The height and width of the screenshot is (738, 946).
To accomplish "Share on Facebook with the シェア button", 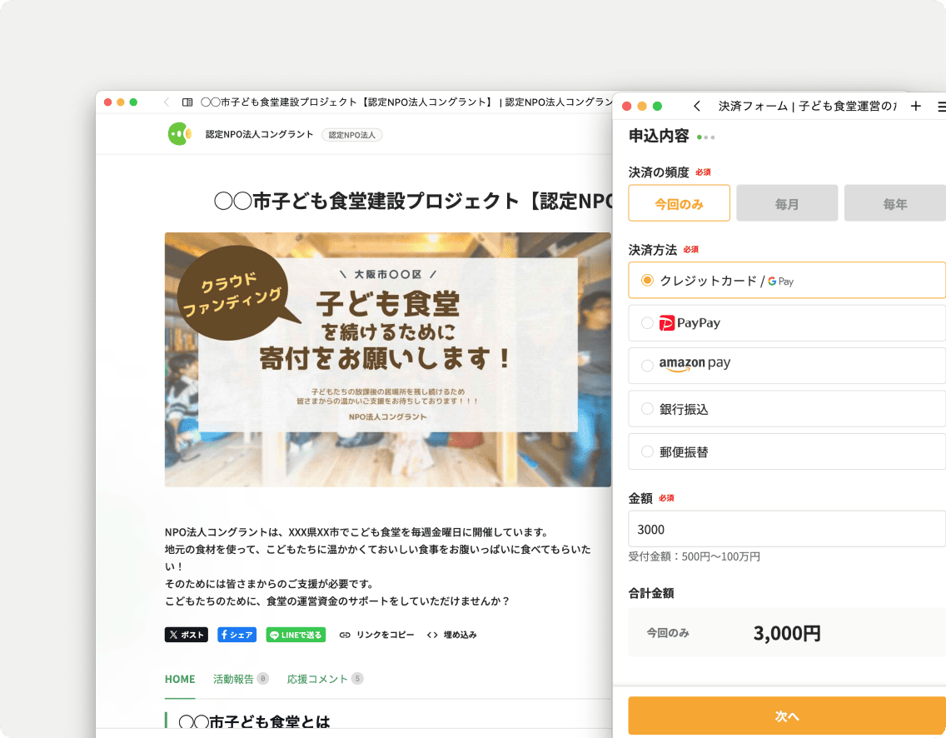I will click(x=236, y=635).
